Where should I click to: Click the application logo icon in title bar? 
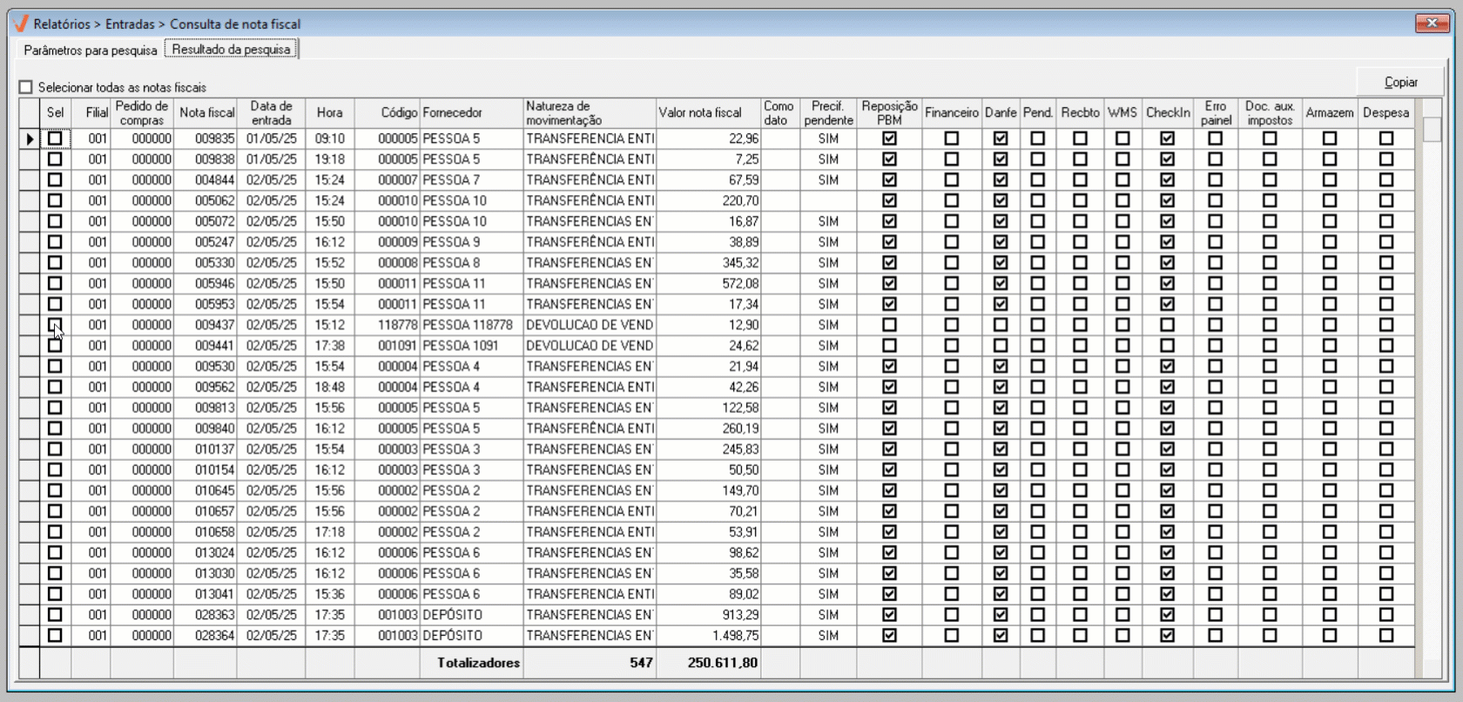(21, 24)
